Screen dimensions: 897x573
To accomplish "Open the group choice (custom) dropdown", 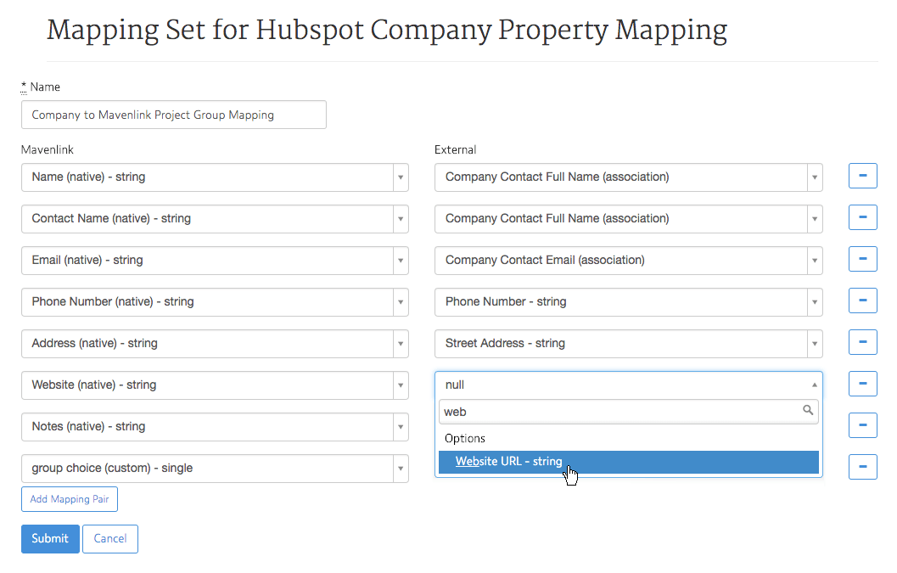I will 215,469.
